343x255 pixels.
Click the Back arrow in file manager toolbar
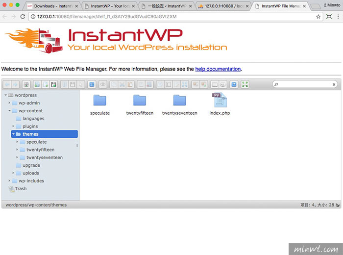coord(7,84)
